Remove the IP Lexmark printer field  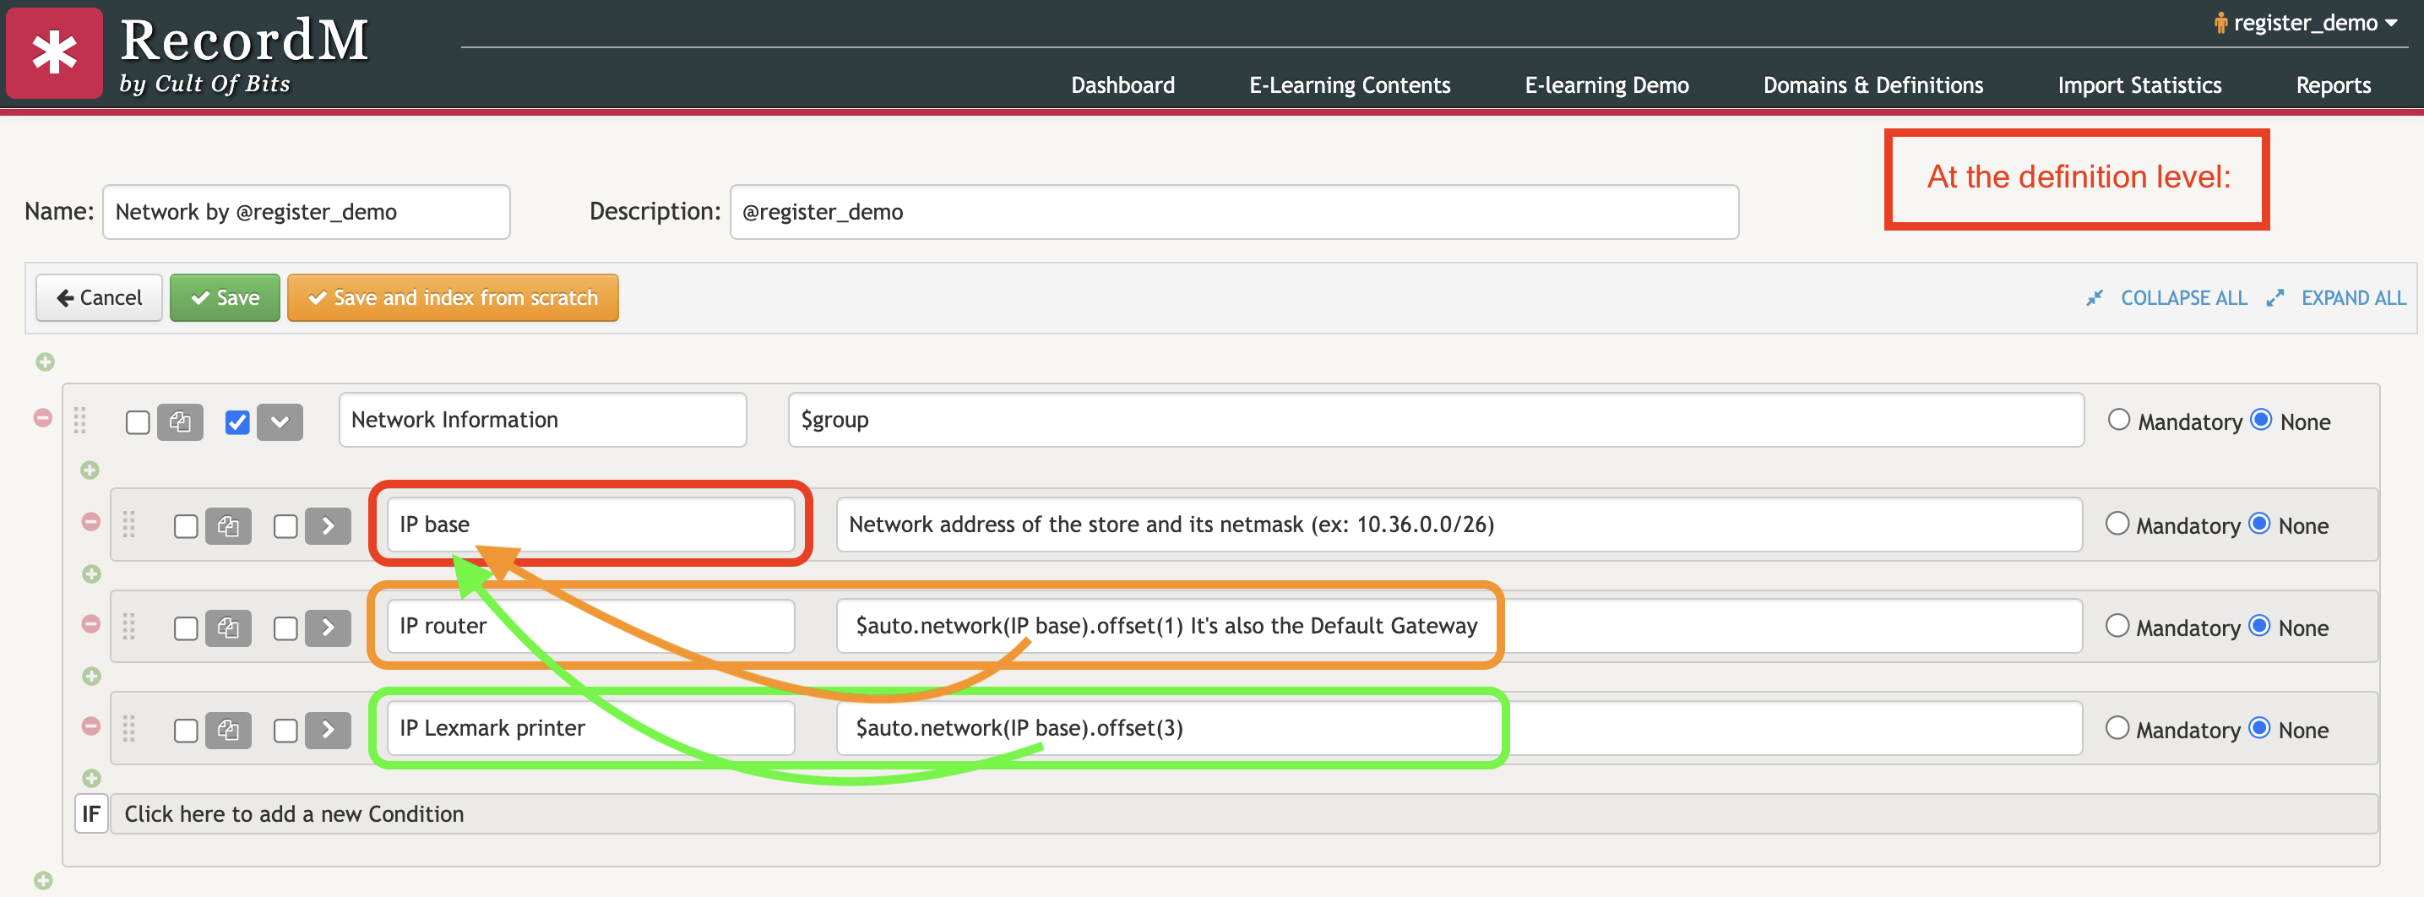click(91, 726)
